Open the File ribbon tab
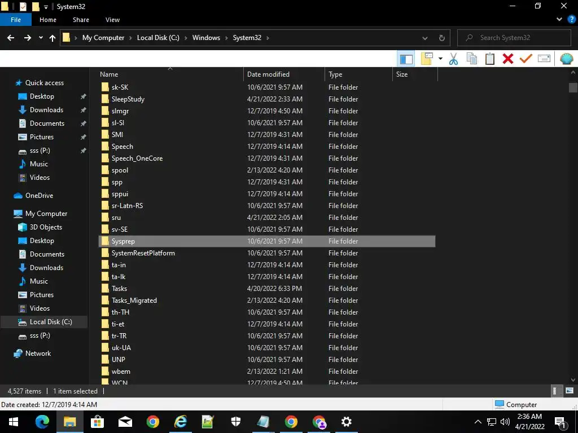Viewport: 578px width, 433px height. coord(16,20)
